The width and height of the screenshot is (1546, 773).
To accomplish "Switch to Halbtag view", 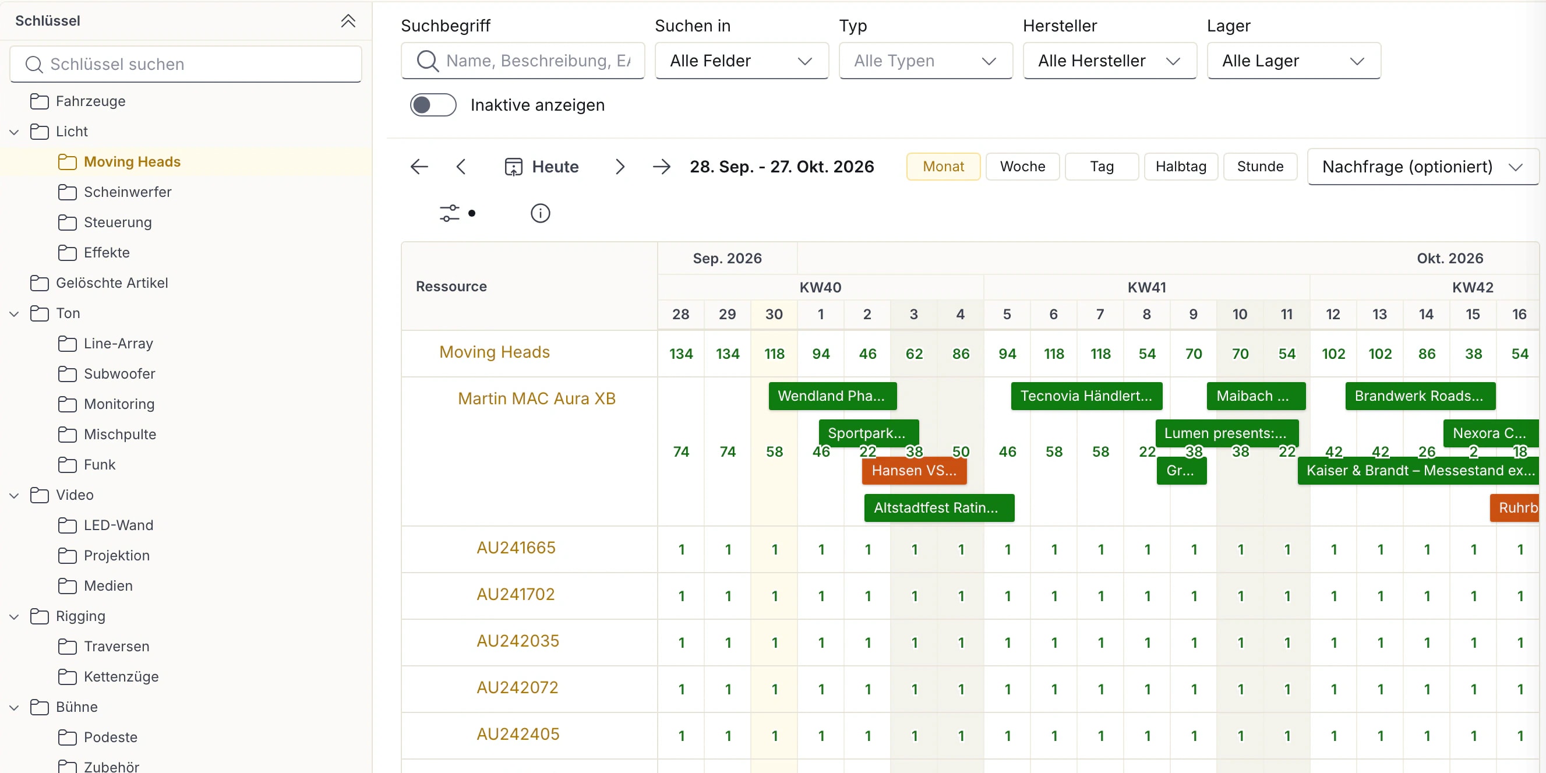I will 1181,166.
